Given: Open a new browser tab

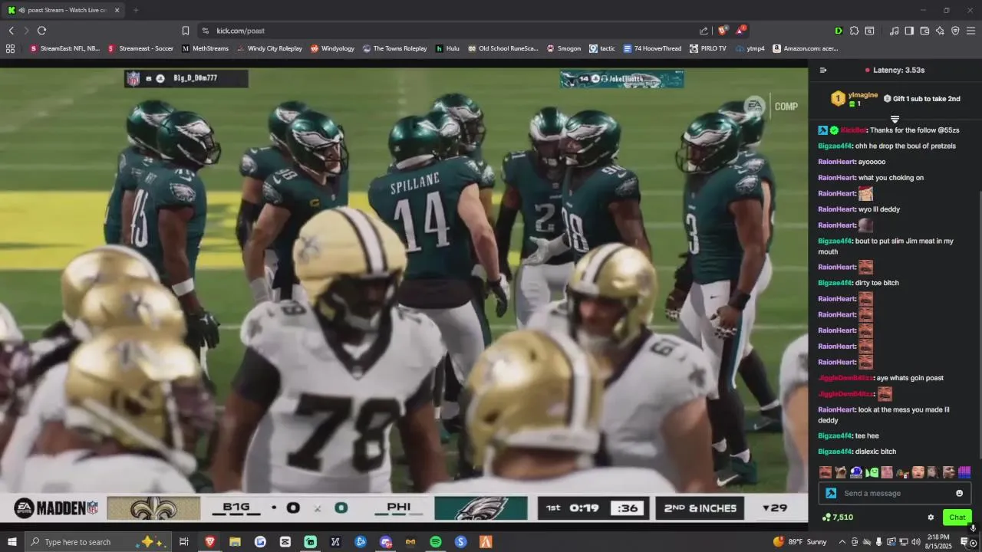Looking at the screenshot, I should (136, 10).
